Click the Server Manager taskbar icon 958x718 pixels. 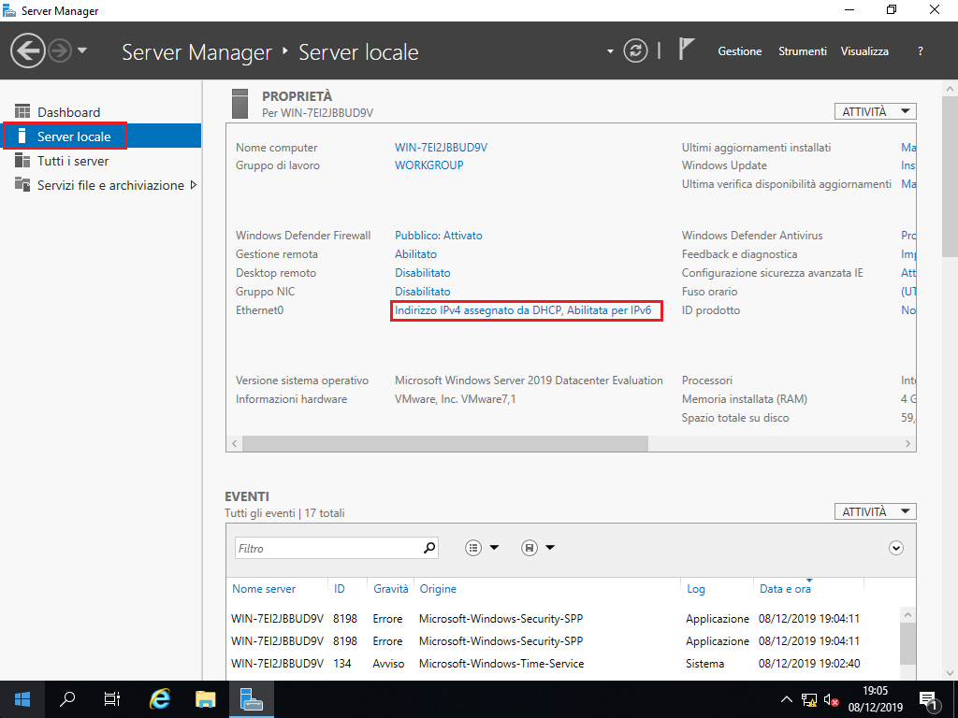click(251, 699)
